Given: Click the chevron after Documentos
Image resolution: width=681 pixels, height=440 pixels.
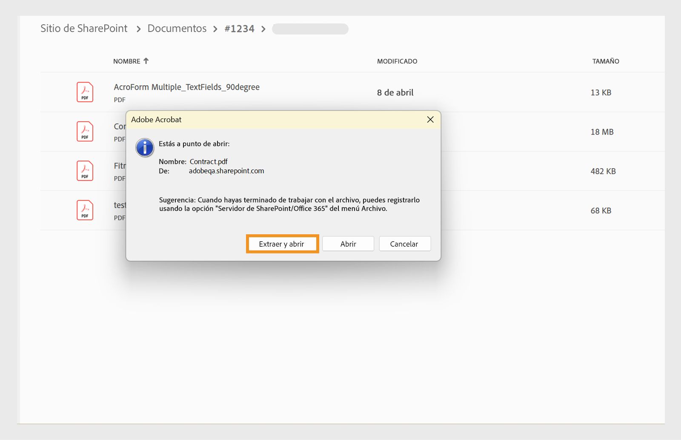Looking at the screenshot, I should coord(216,29).
